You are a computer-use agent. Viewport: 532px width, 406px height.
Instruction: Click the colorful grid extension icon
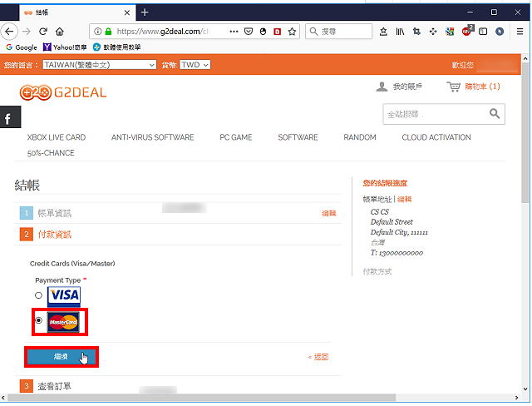pos(450,32)
